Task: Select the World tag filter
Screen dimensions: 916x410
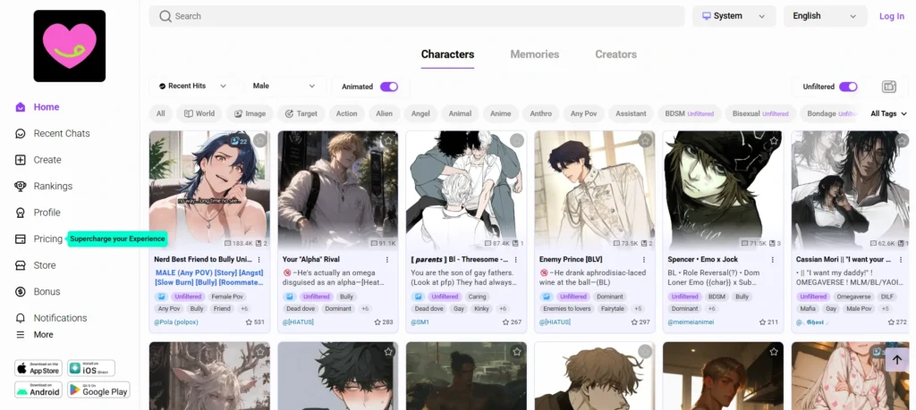Action: 199,113
